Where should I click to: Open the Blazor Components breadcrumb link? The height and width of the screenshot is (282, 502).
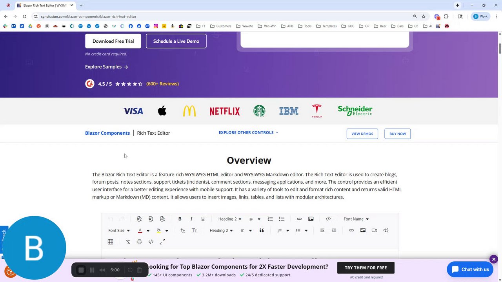[107, 133]
